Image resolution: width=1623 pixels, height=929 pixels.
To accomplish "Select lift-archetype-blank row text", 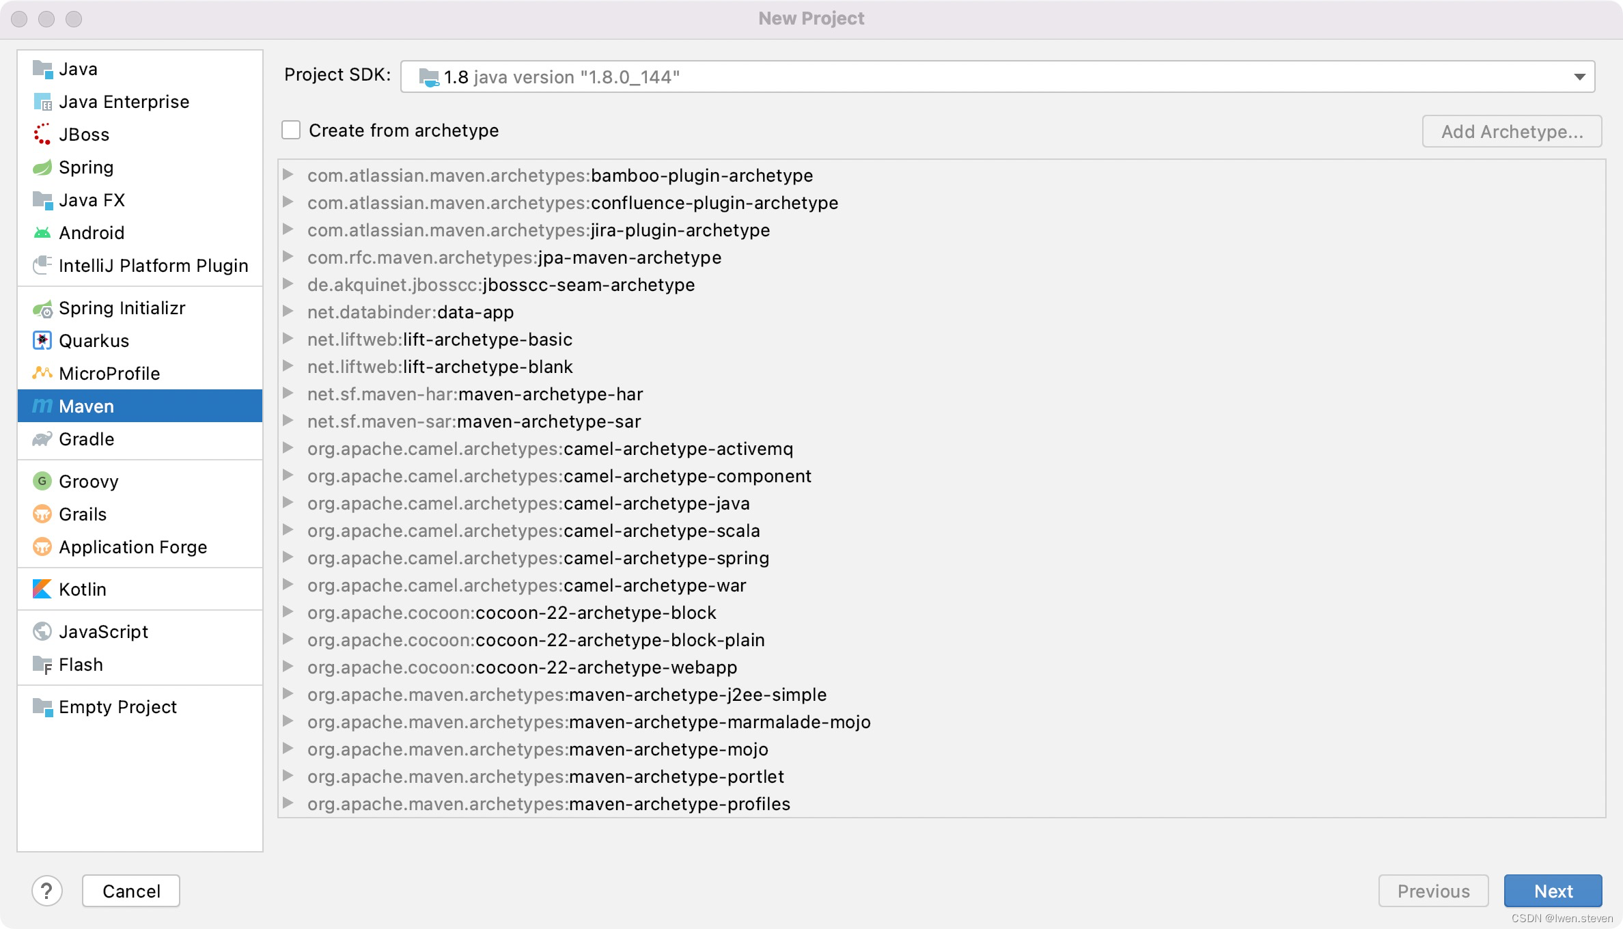I will [440, 367].
